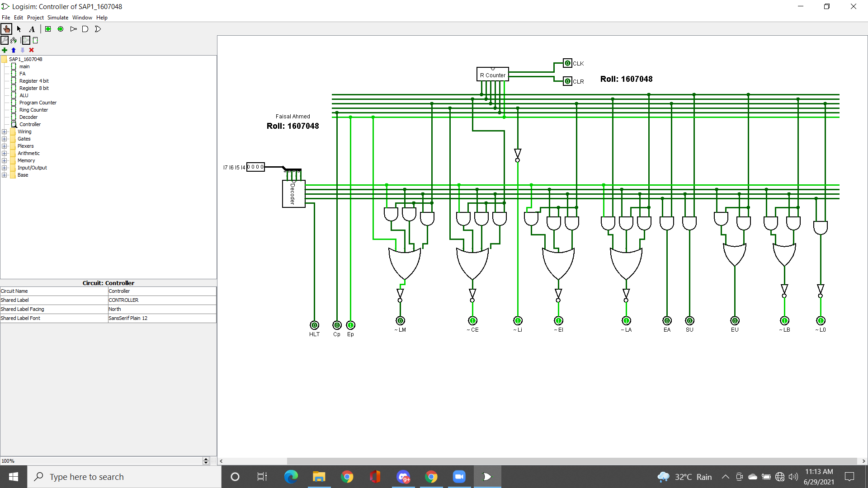Add a new circuit with green plus

point(5,50)
